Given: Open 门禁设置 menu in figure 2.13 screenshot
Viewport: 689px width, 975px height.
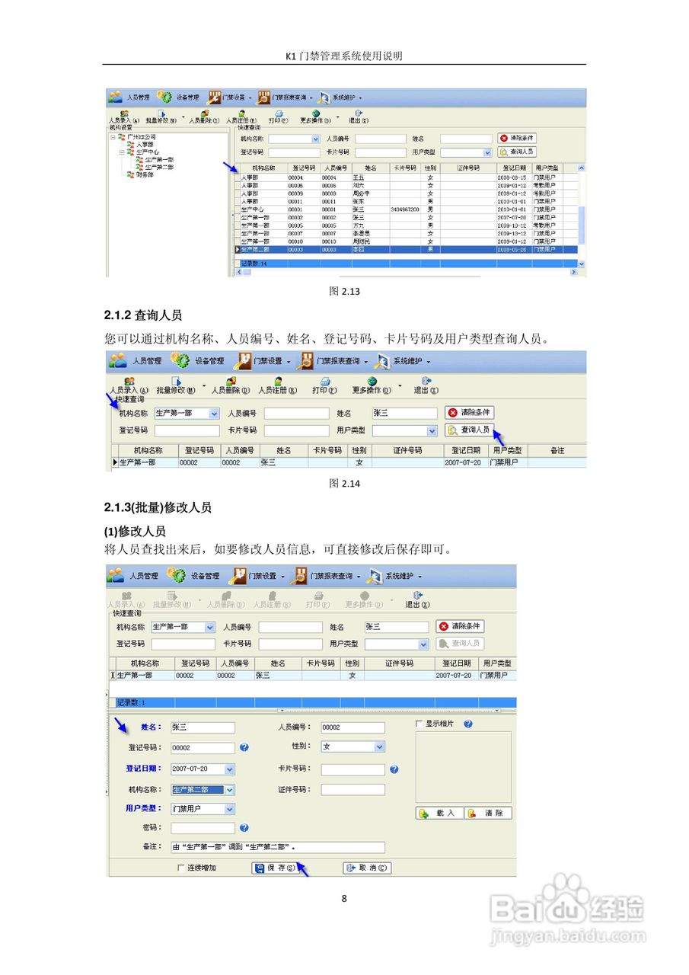Looking at the screenshot, I should click(229, 97).
